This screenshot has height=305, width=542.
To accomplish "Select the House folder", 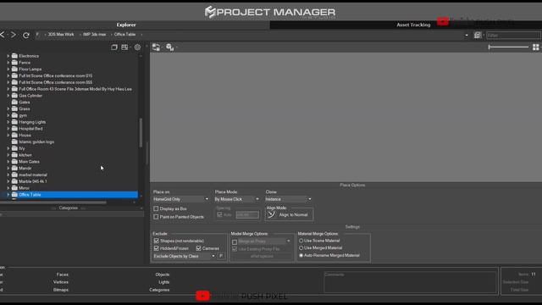I will pyautogui.click(x=25, y=136).
